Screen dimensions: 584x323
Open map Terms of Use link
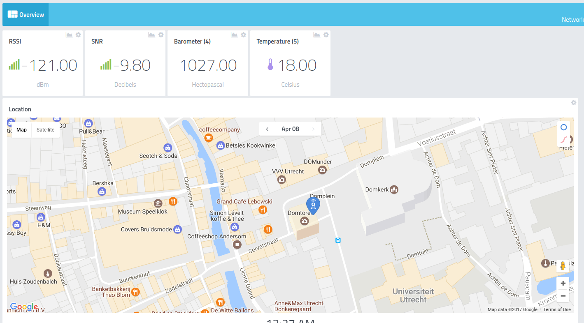click(x=557, y=309)
